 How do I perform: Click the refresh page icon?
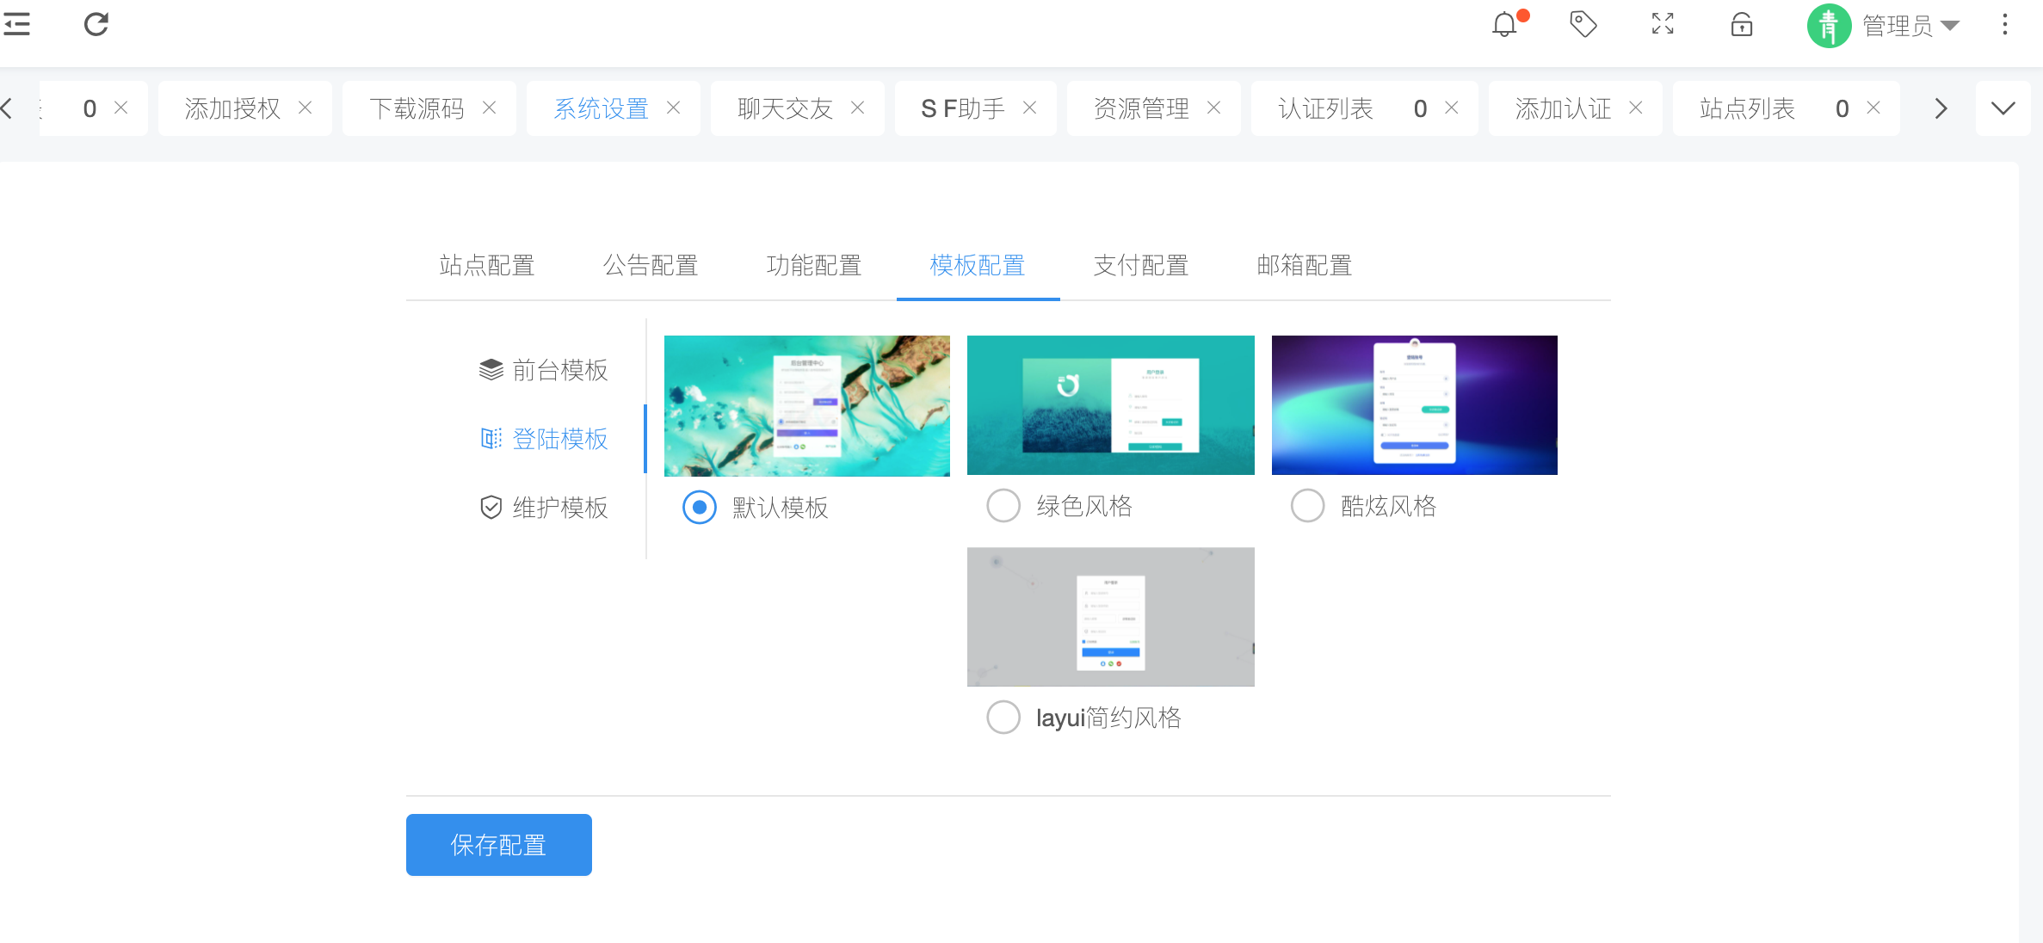[x=96, y=24]
